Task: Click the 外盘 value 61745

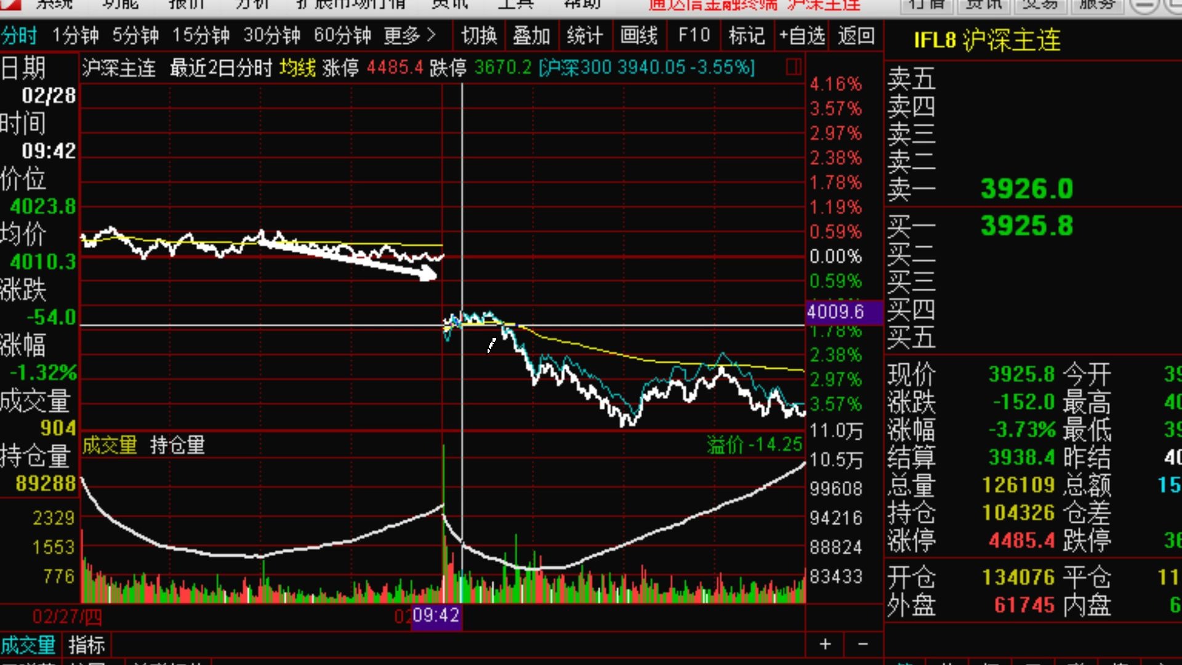Action: 1024,605
